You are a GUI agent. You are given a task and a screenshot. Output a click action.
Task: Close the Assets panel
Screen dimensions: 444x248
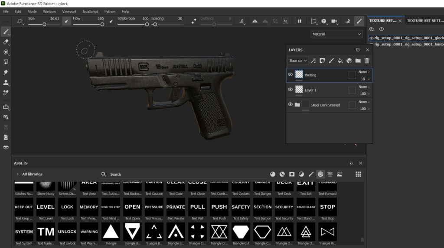360,163
